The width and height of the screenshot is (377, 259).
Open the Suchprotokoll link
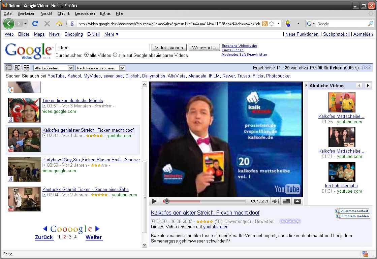[x=336, y=34]
